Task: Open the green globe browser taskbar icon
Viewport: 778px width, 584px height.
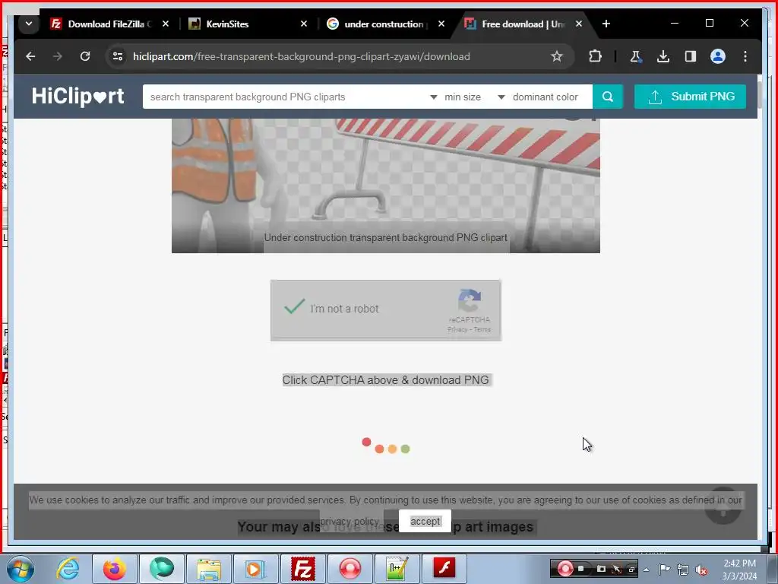Action: (161, 569)
